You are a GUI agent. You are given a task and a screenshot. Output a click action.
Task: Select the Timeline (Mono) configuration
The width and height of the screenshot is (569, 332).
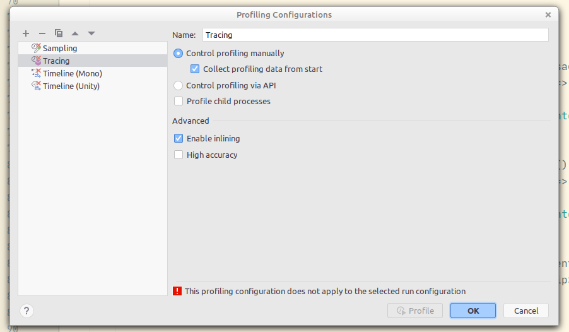tap(72, 73)
